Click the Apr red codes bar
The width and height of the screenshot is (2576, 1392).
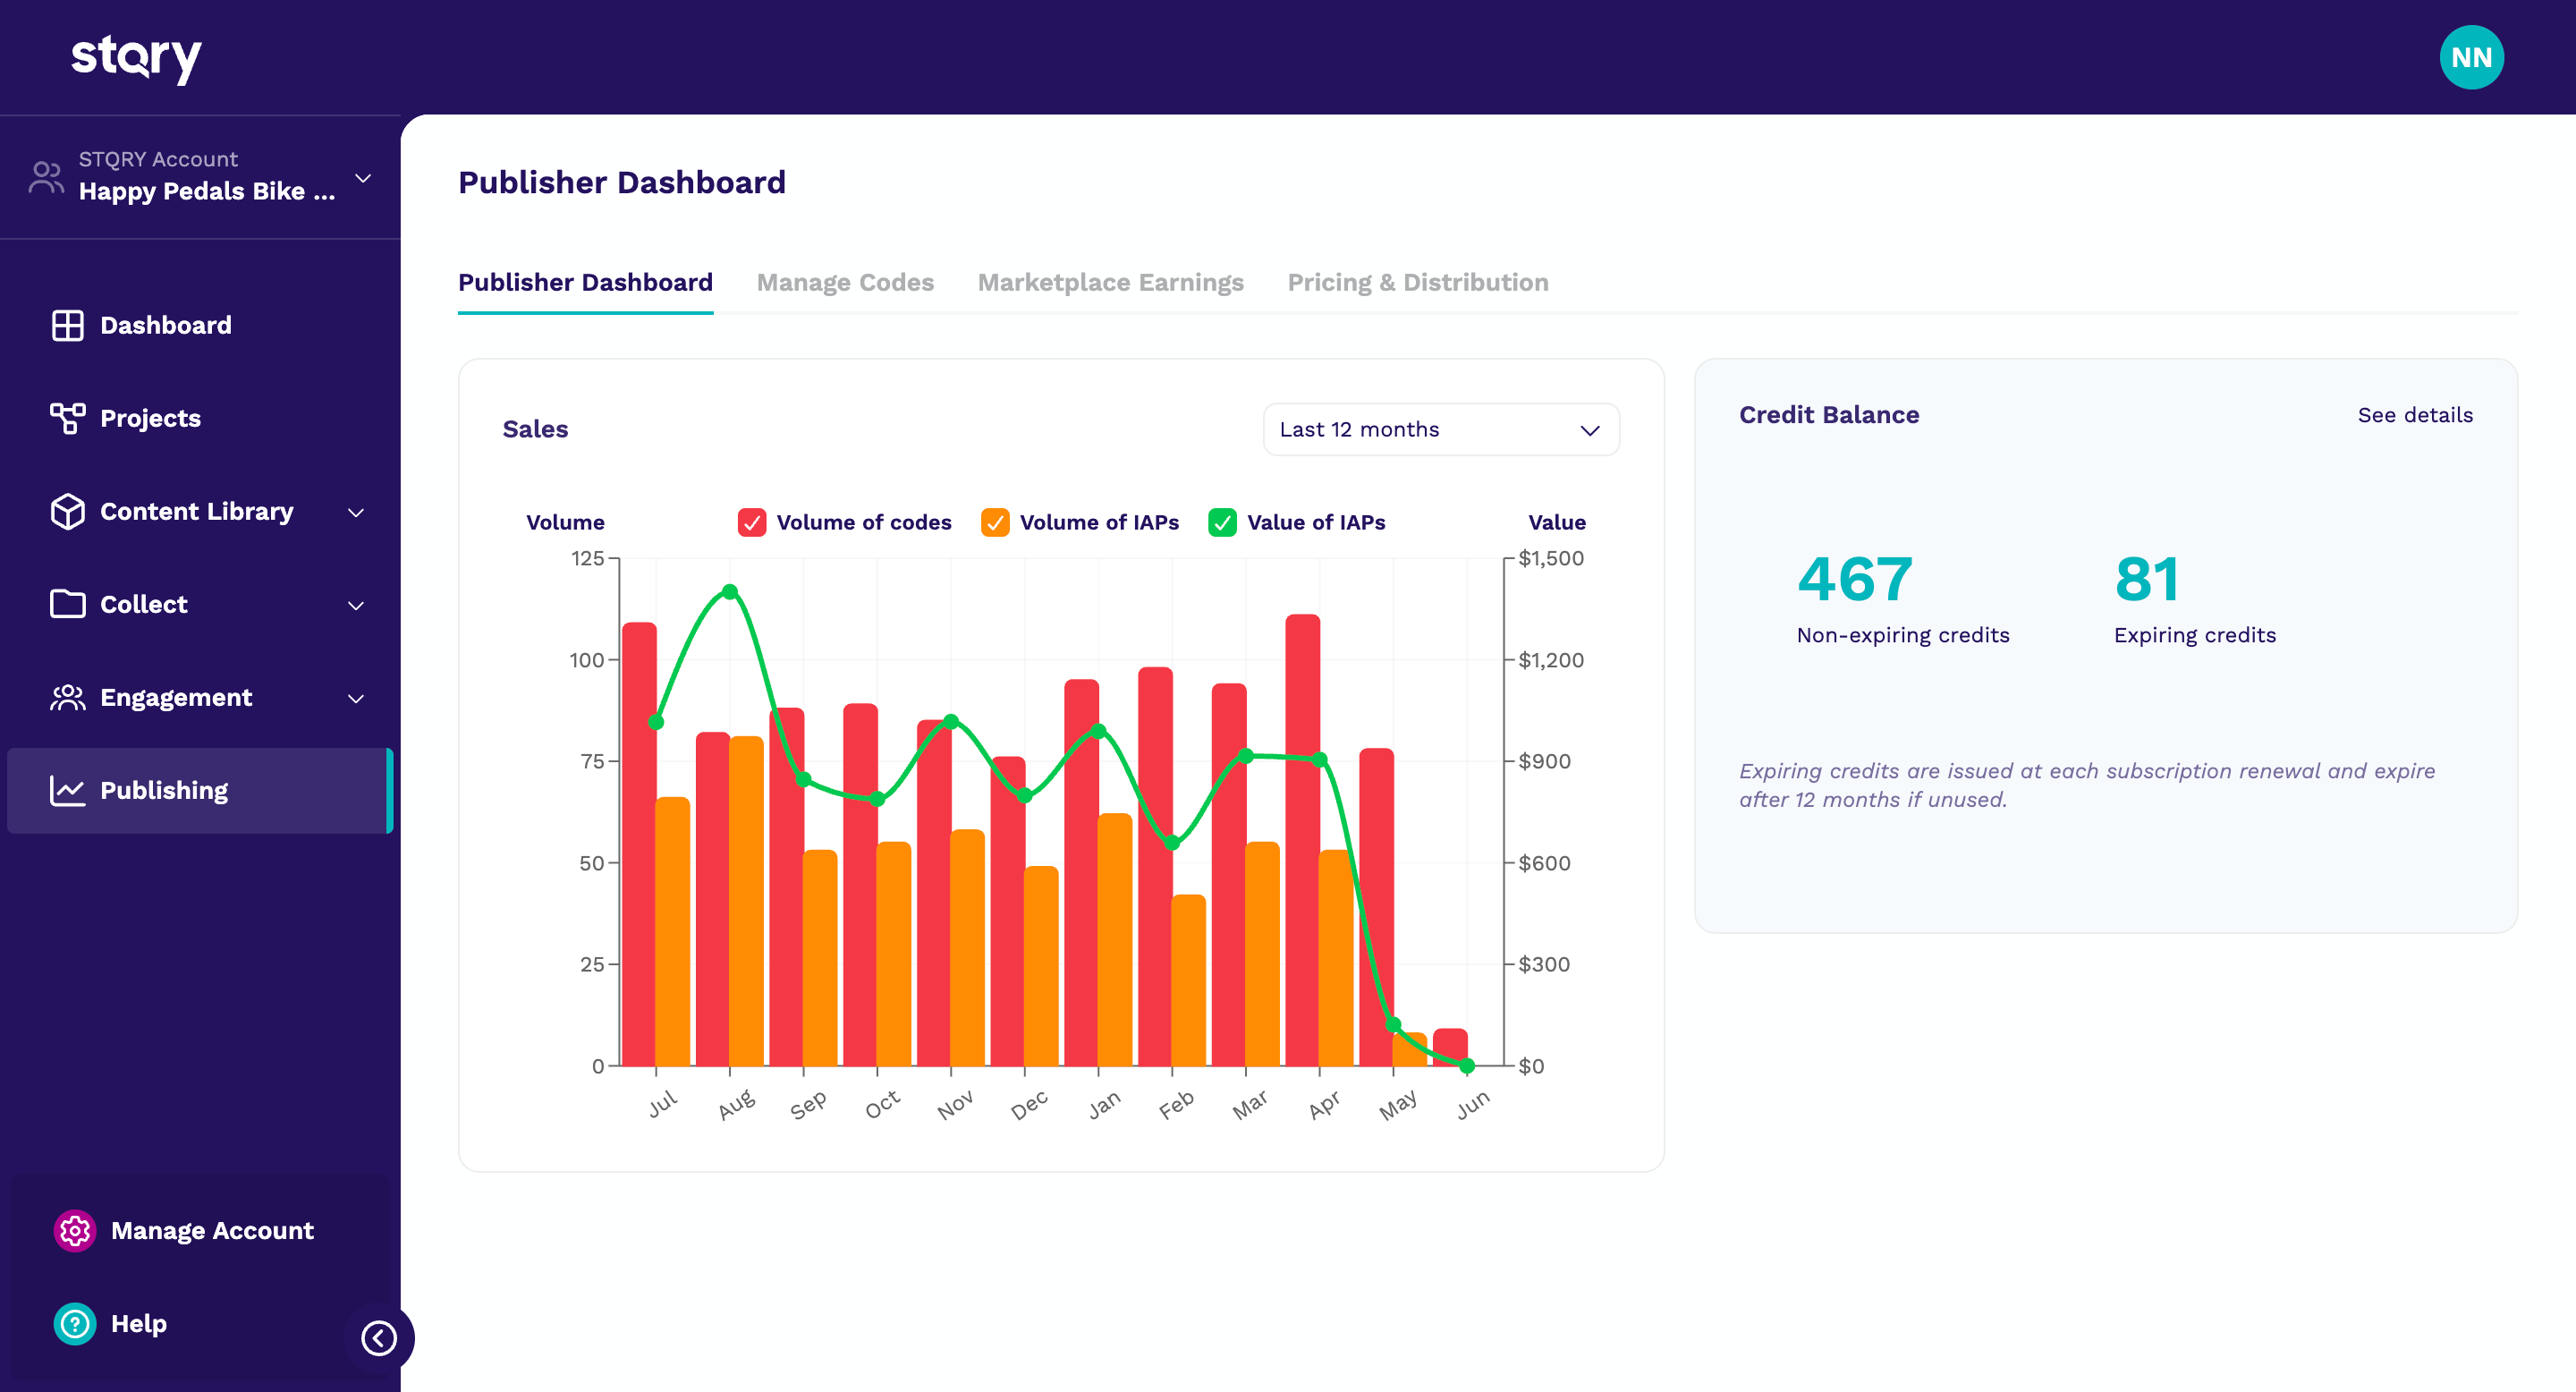pos(1302,840)
